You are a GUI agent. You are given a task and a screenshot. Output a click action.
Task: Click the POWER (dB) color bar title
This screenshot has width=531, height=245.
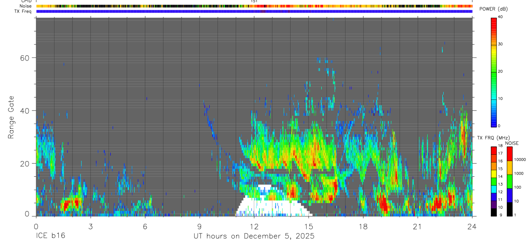click(494, 10)
